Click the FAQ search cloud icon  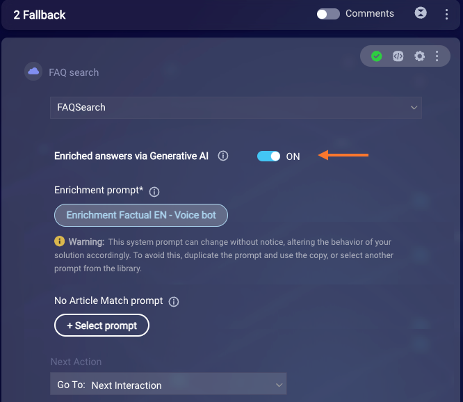tap(33, 71)
